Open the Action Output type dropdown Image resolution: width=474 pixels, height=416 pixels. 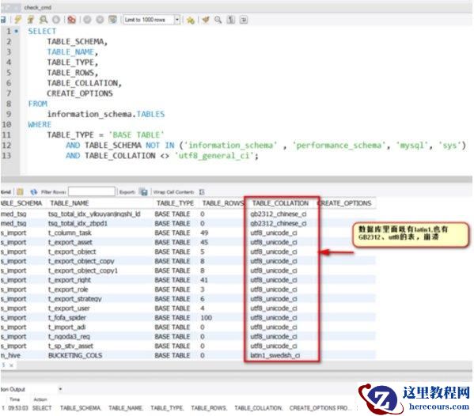(x=60, y=389)
